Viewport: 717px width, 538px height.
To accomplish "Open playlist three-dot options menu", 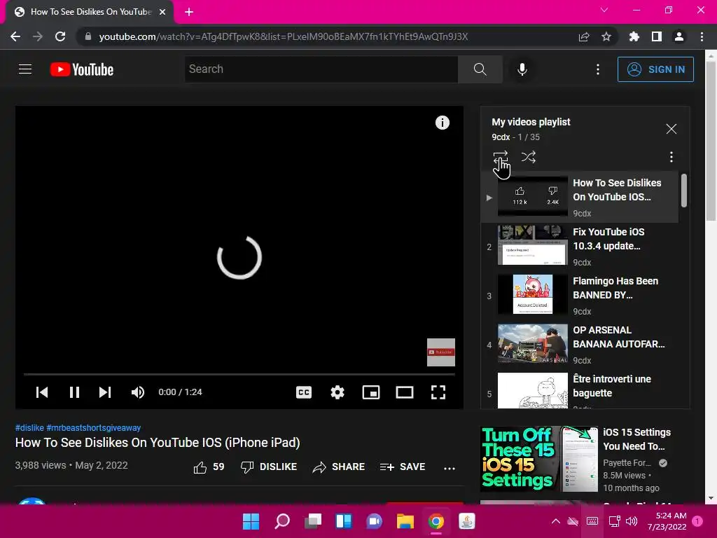I will point(671,157).
